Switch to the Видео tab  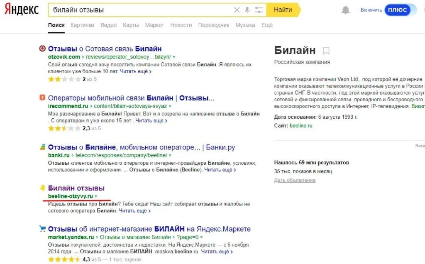tap(108, 25)
